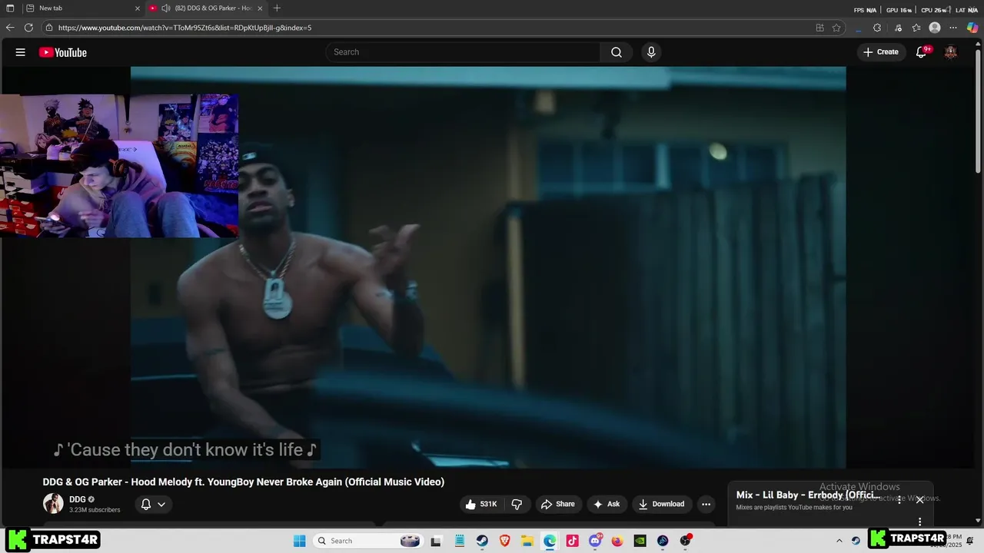
Task: Click the music video player area
Action: click(488, 267)
